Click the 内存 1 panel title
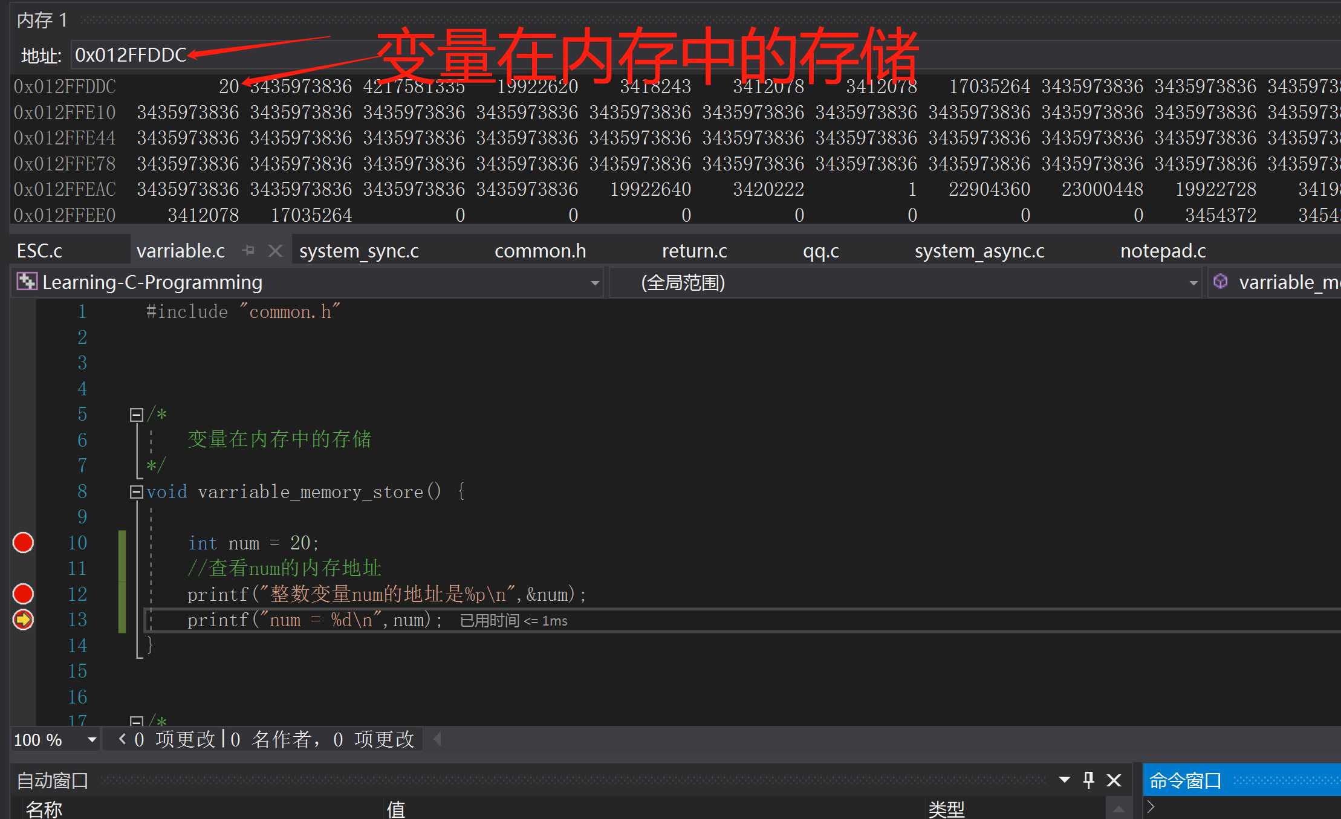Image resolution: width=1341 pixels, height=819 pixels. point(42,20)
